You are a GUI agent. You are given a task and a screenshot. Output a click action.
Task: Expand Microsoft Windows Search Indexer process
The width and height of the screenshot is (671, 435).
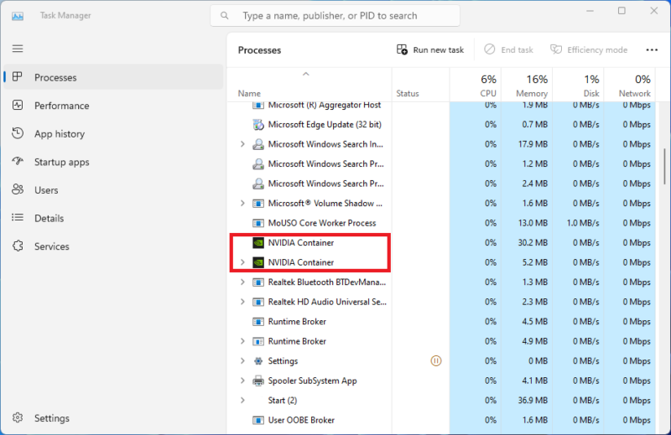tap(242, 144)
